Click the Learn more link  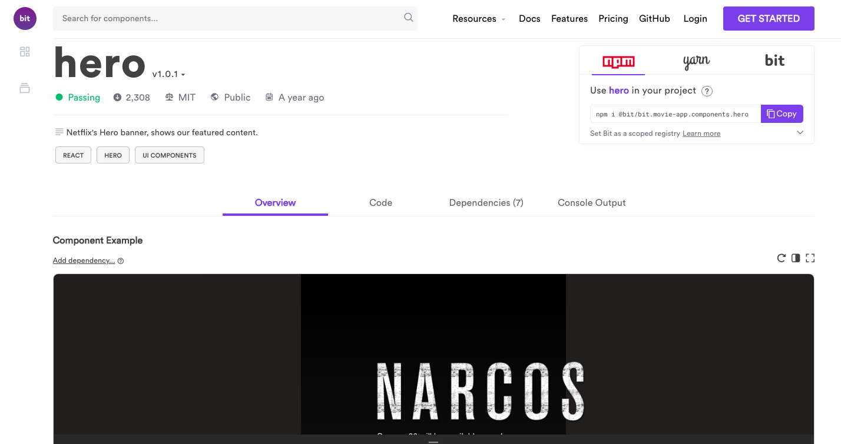click(701, 133)
